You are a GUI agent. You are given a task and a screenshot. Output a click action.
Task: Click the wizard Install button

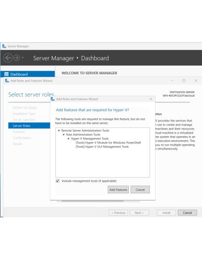pos(166,212)
